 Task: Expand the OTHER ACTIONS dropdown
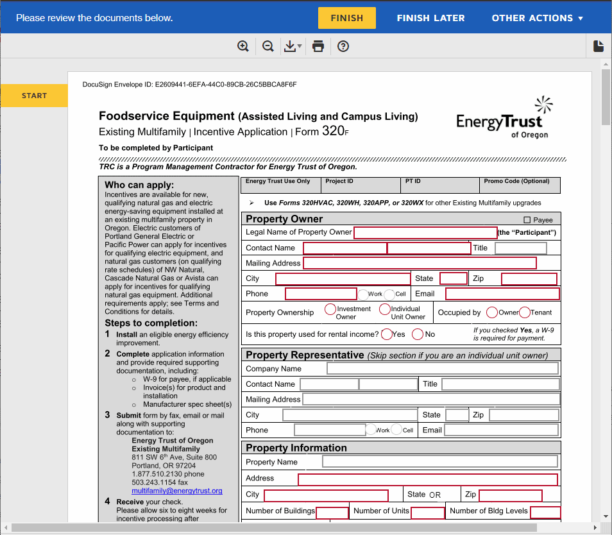pos(538,18)
